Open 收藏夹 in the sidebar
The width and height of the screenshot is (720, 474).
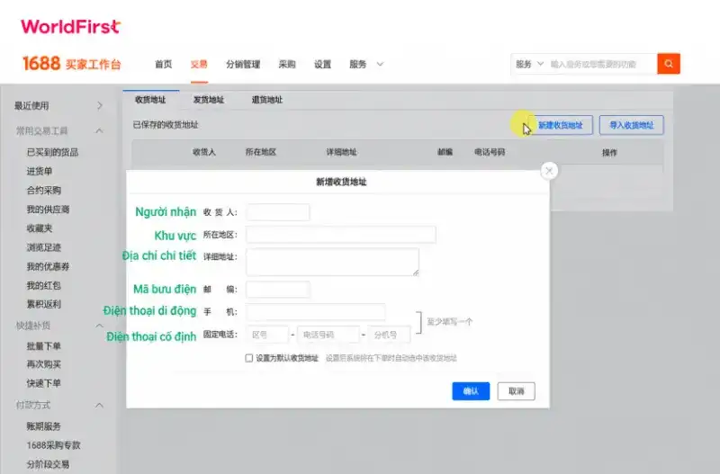point(40,228)
